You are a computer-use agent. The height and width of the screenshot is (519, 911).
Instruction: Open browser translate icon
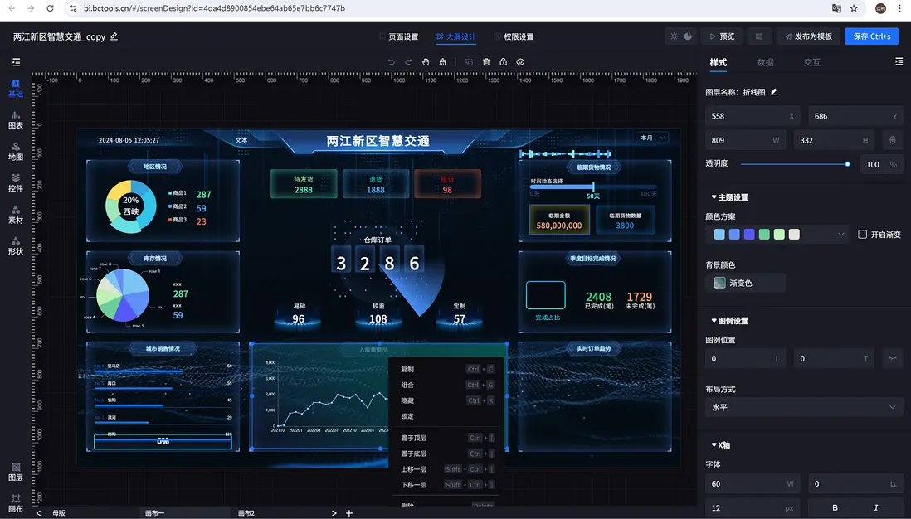coord(836,8)
